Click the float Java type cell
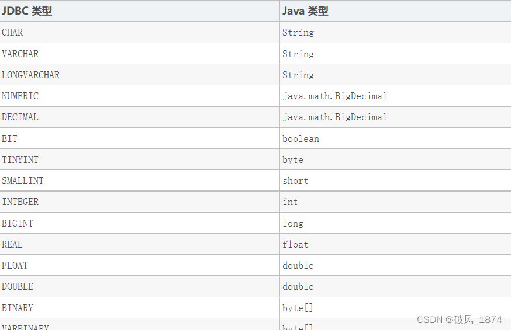 point(395,244)
